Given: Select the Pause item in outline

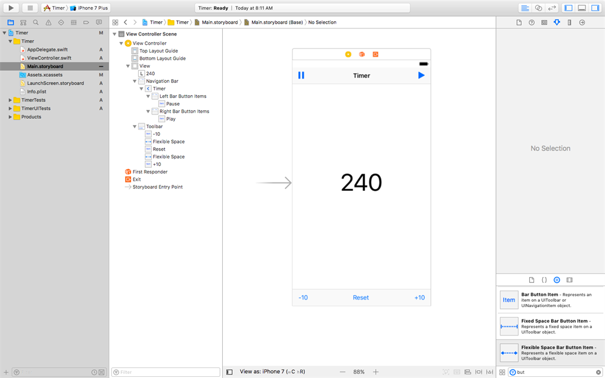Looking at the screenshot, I should tap(173, 104).
